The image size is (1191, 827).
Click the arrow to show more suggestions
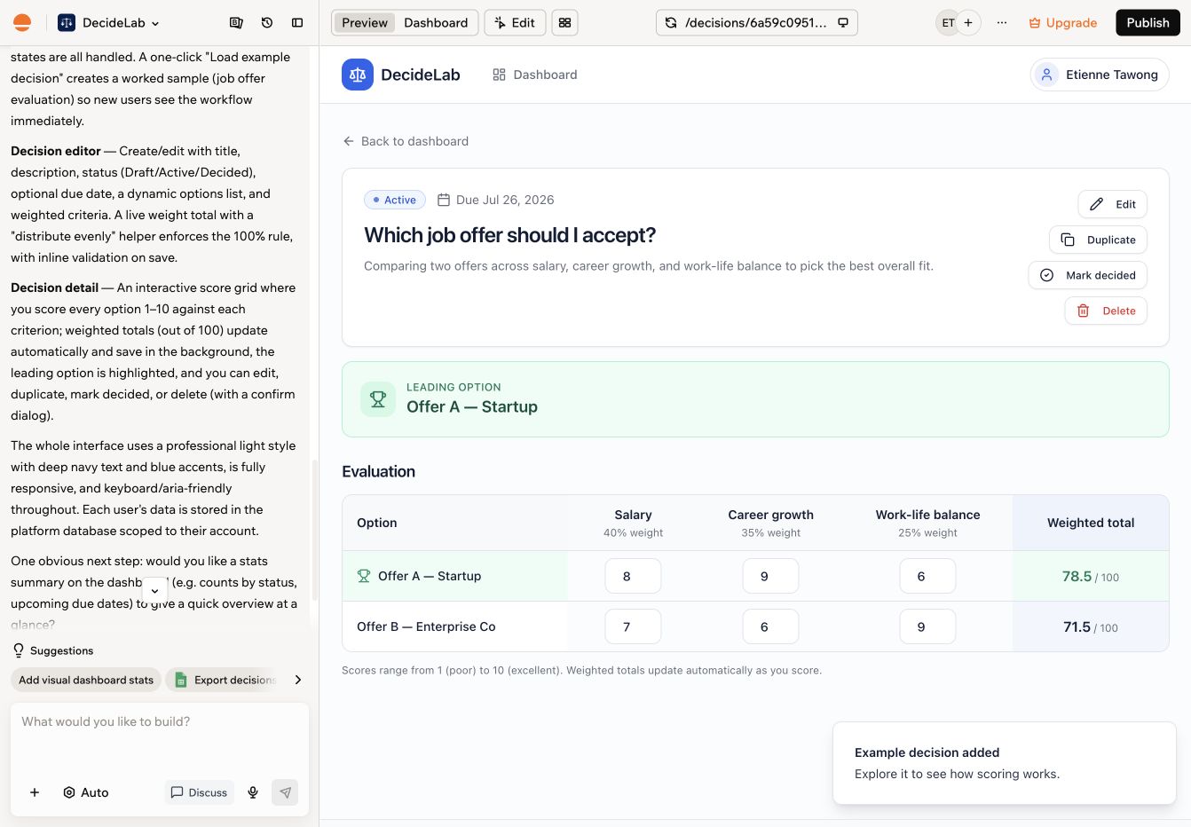298,680
